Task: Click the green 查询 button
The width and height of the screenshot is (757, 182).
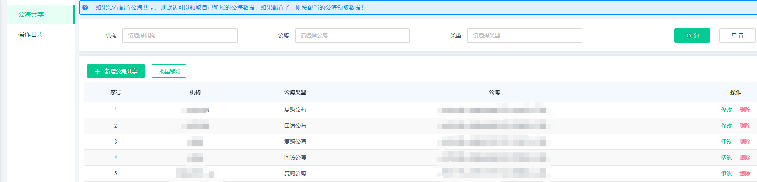Action: (x=692, y=35)
